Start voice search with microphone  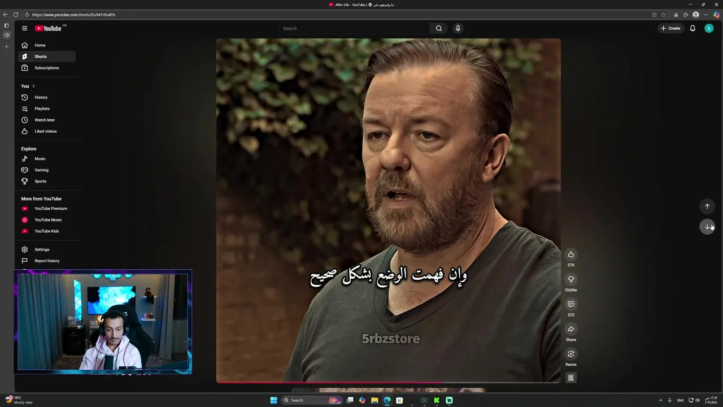click(x=458, y=28)
